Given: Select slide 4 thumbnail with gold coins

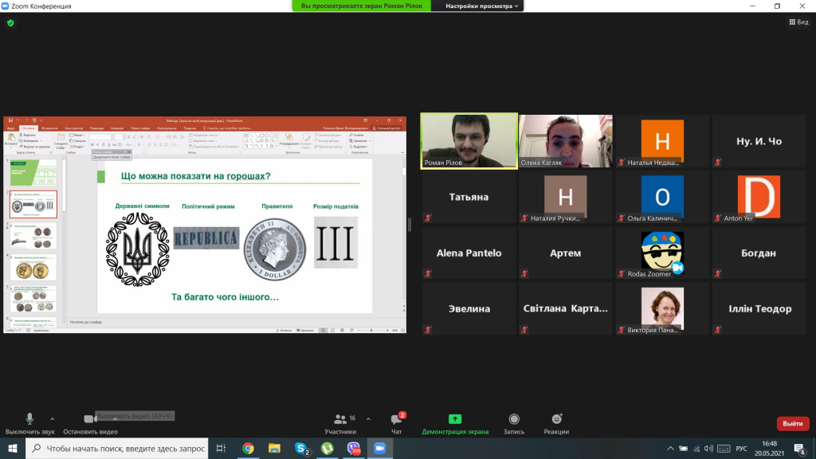Looking at the screenshot, I should pyautogui.click(x=33, y=268).
